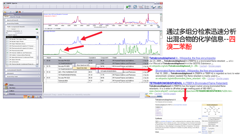Open the Brominated flame retardant Wikipedia link

189,71
